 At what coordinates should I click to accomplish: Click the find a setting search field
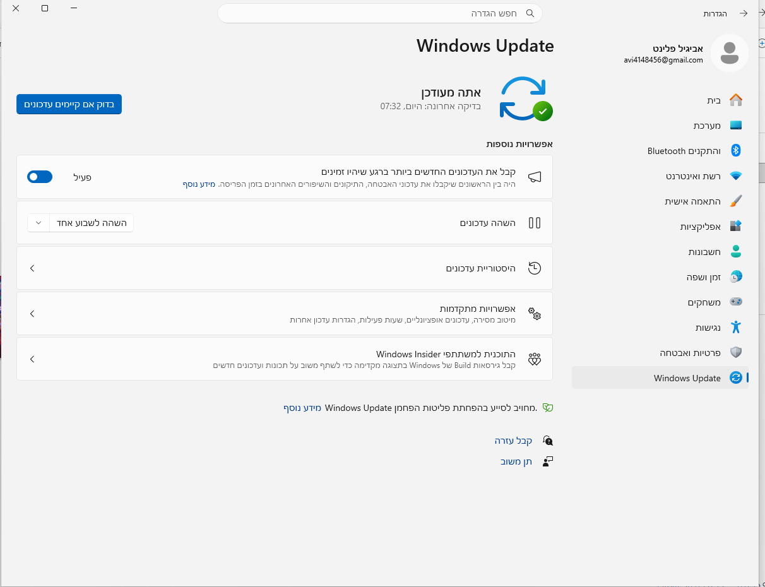[x=380, y=13]
